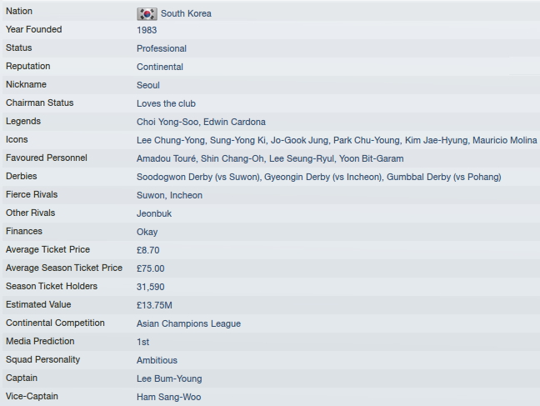View vice-captain Ham Sang-Woo's profile

[x=168, y=397]
